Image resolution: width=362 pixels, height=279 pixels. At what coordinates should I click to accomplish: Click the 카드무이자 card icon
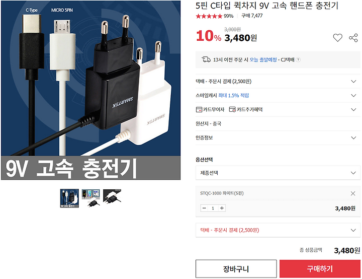[199, 110]
